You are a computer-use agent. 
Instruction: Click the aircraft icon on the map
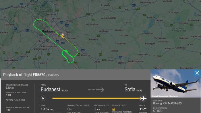click(62, 37)
